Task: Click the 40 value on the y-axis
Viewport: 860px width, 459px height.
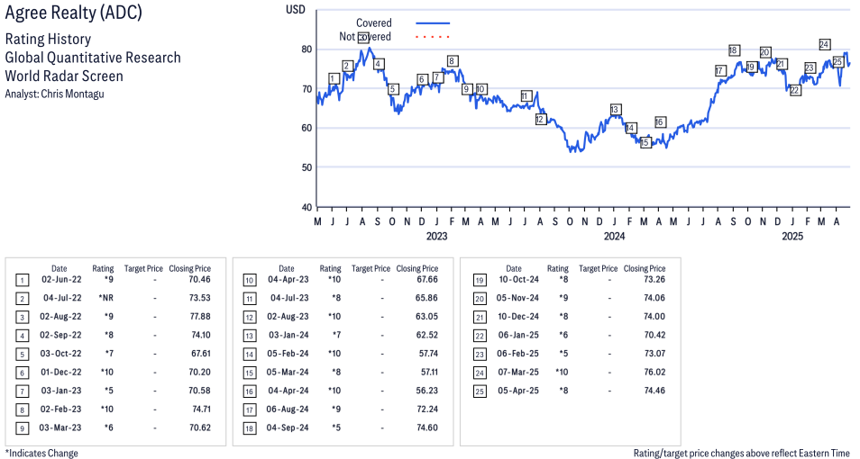Action: pyautogui.click(x=306, y=208)
